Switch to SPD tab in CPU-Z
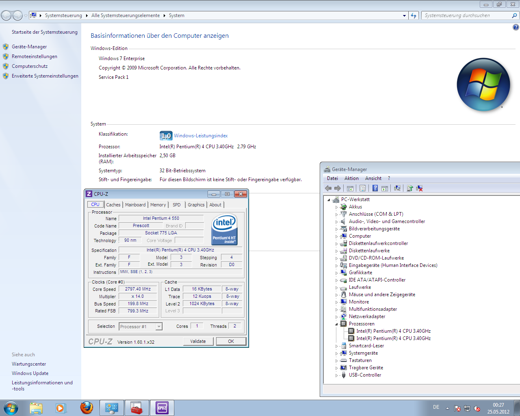 pos(177,205)
